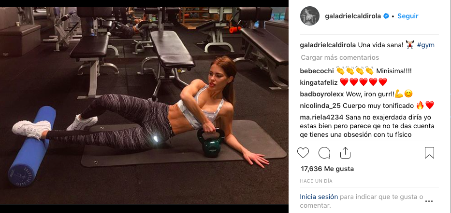Click the Hace un día timestamp
This screenshot has width=451, height=213.
coord(316,181)
